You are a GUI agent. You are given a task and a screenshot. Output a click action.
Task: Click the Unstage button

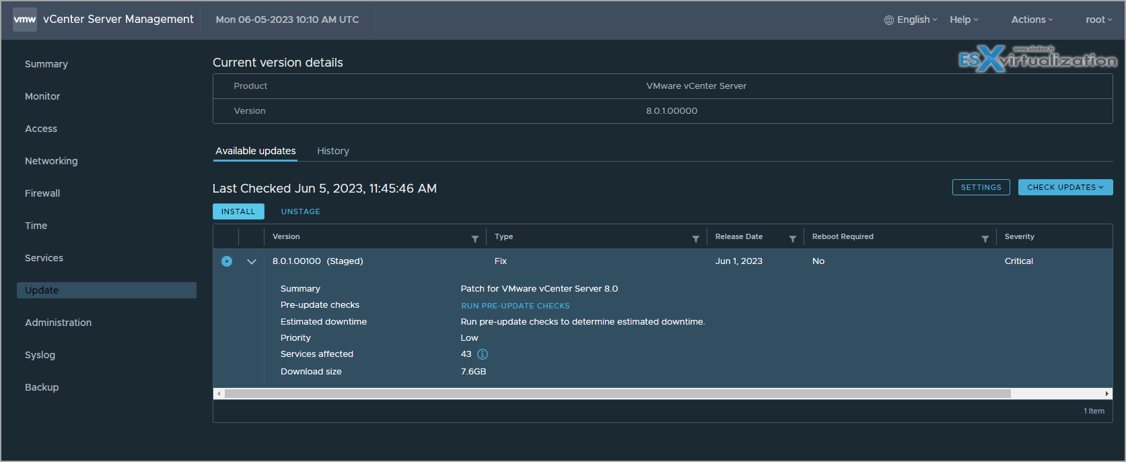[301, 211]
